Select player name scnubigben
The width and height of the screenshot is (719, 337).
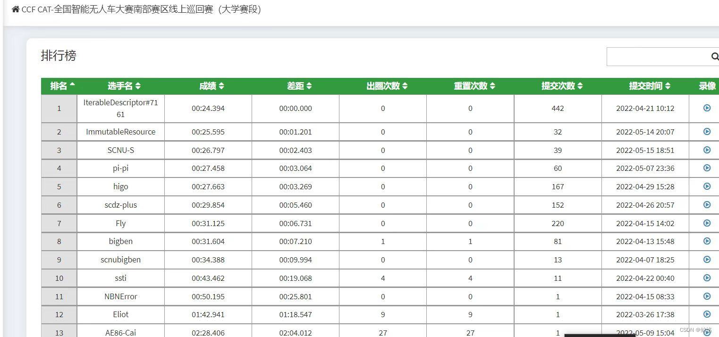[121, 260]
